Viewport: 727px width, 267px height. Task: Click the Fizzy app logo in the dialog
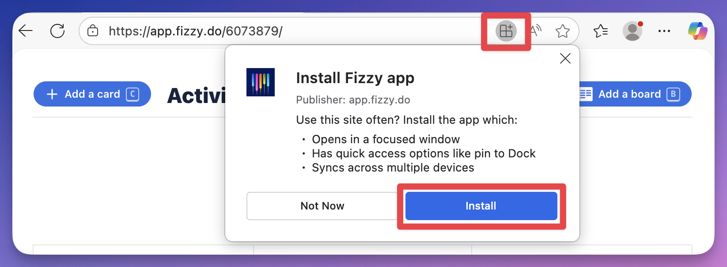click(261, 82)
